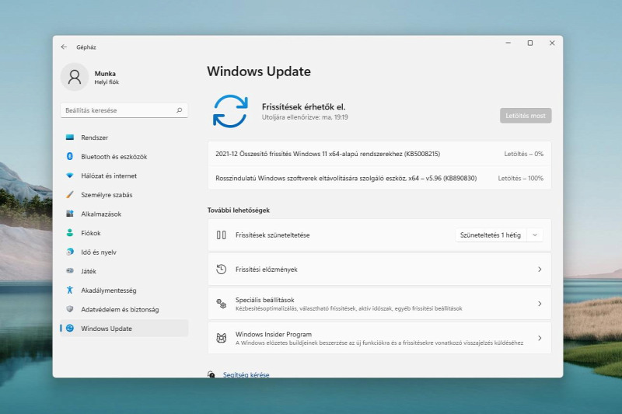This screenshot has height=414, width=622.
Task: Open Windows Insider Program
Action: tap(379, 338)
